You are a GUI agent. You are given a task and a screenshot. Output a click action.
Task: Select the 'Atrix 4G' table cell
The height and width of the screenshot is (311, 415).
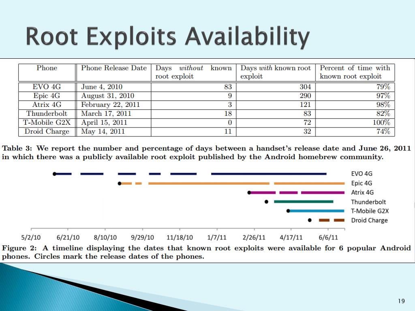coord(47,105)
